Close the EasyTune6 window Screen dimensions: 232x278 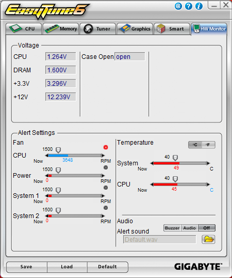click(226, 5)
